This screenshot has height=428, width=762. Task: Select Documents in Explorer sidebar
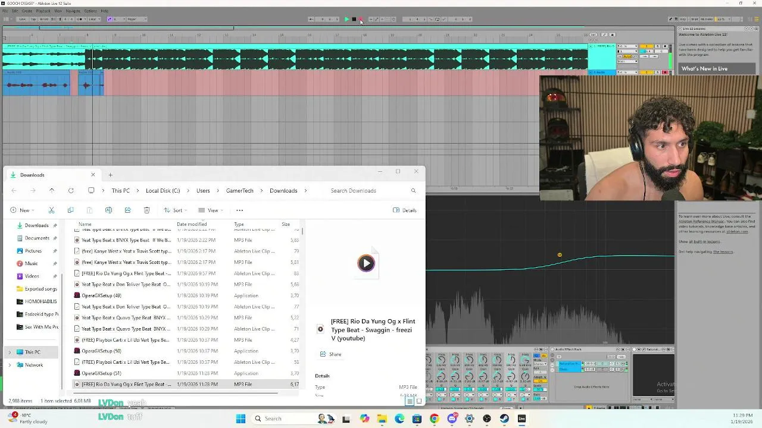37,238
